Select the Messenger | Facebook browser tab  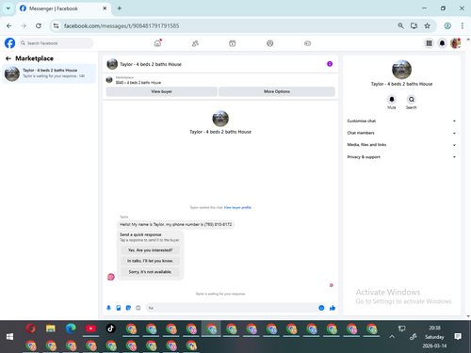click(63, 8)
